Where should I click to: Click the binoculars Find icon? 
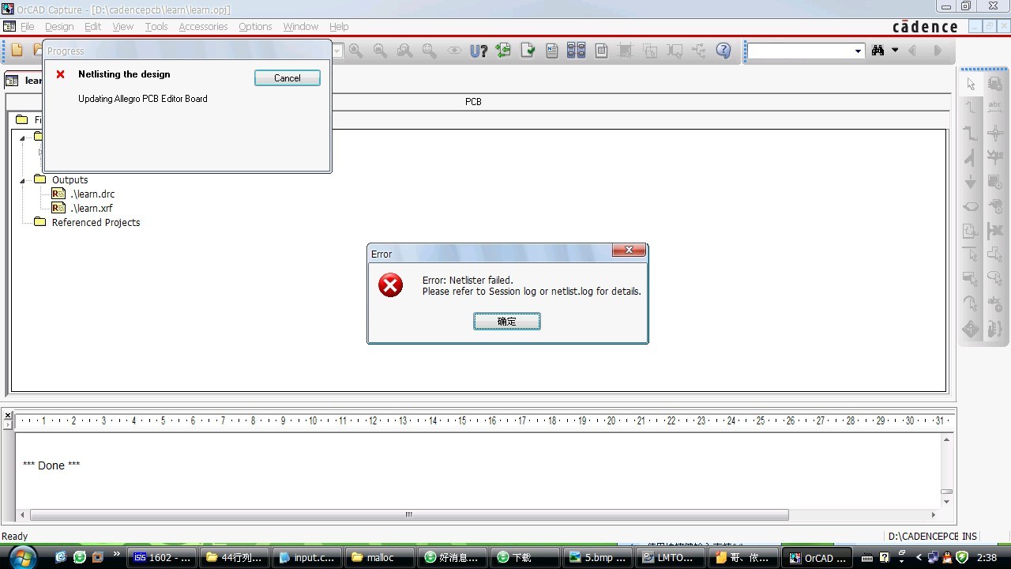878,51
